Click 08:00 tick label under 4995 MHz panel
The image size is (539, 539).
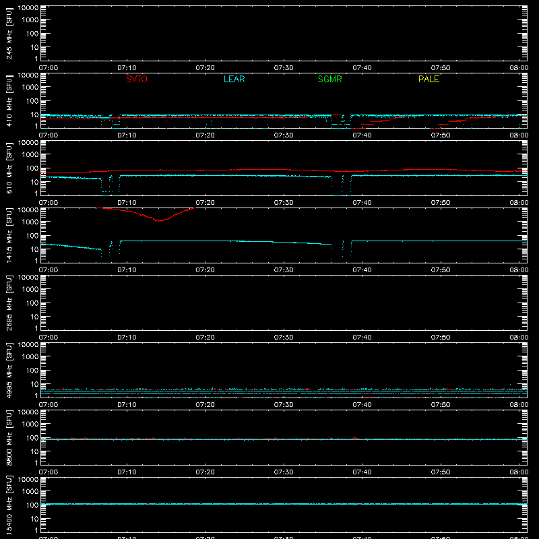[519, 405]
